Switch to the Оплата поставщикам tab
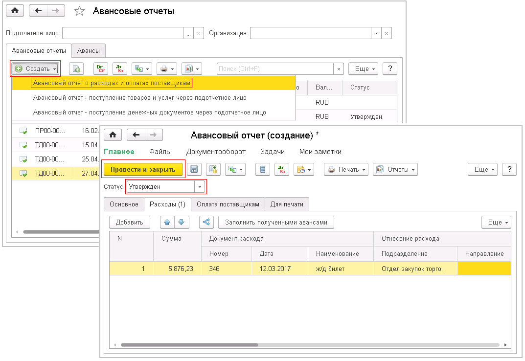525x361 pixels. pyautogui.click(x=228, y=204)
